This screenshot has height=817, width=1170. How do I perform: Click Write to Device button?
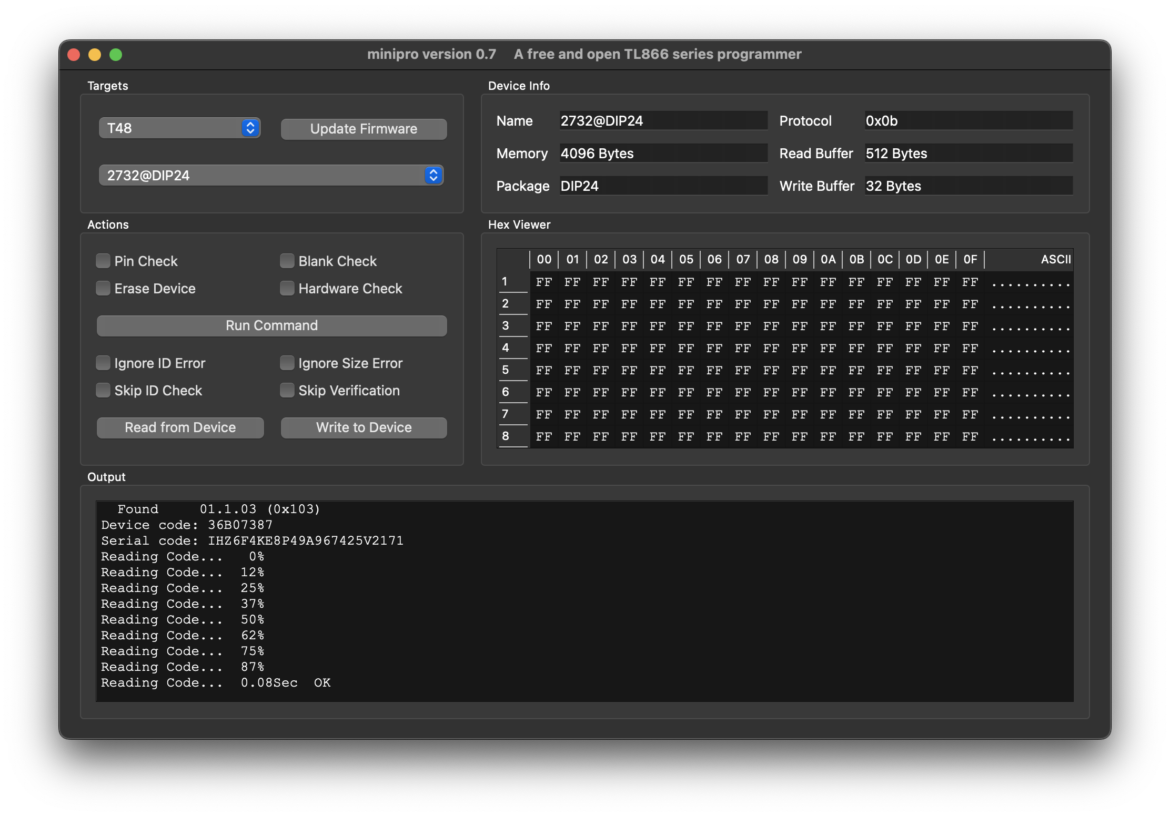coord(364,427)
